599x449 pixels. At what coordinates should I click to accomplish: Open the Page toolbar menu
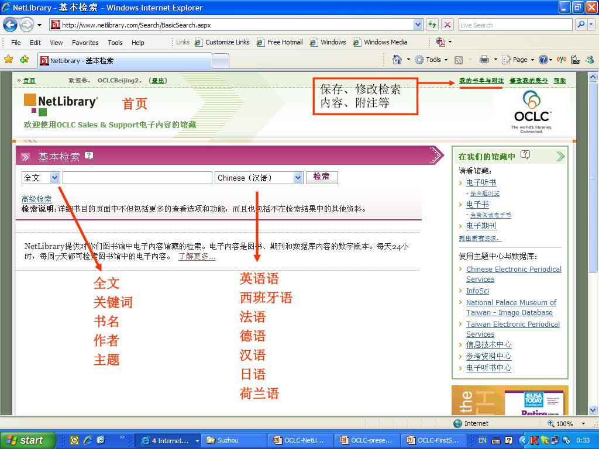pos(518,60)
